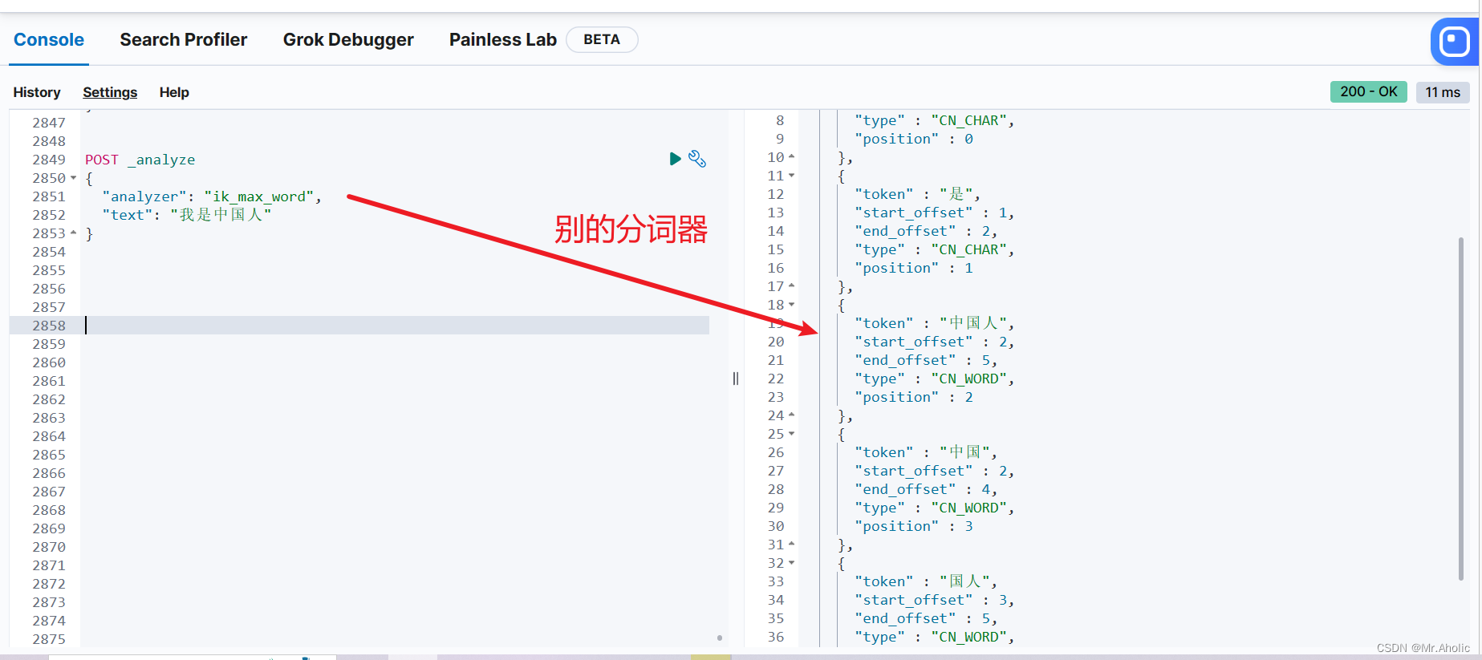
Task: Open the History panel
Action: (x=37, y=92)
